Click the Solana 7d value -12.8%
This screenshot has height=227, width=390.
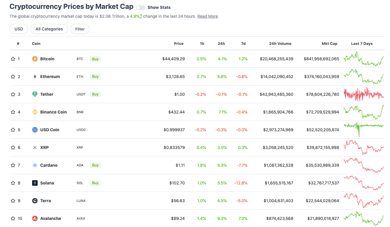241,183
